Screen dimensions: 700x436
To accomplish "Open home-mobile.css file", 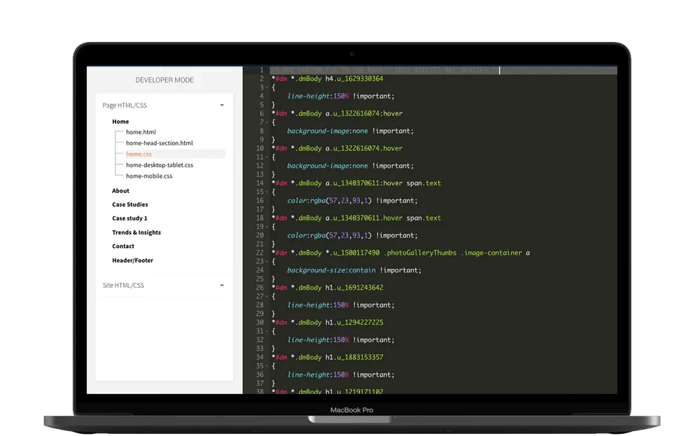I will 149,176.
